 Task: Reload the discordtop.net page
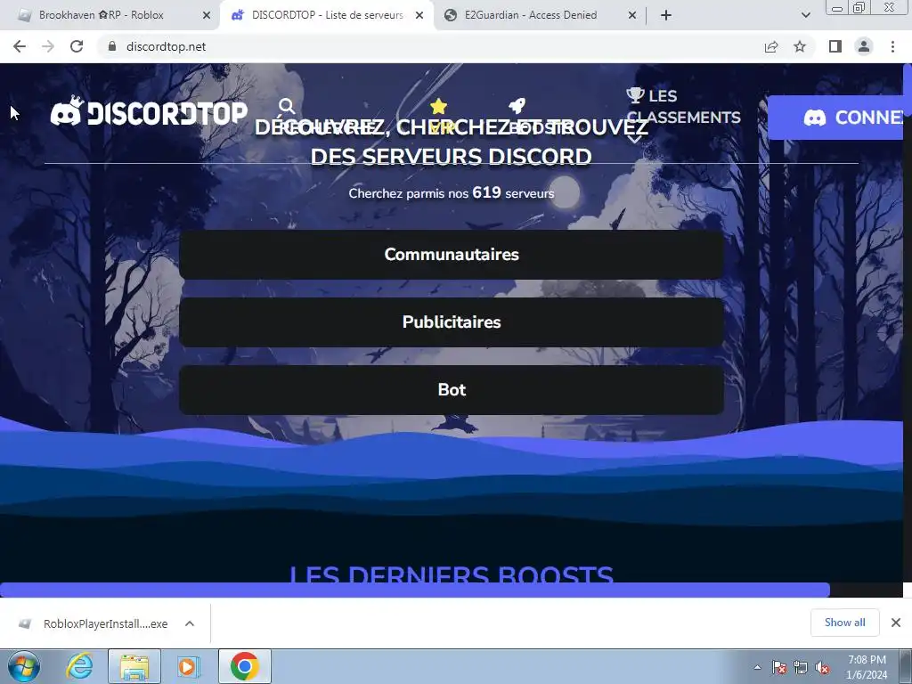point(77,46)
